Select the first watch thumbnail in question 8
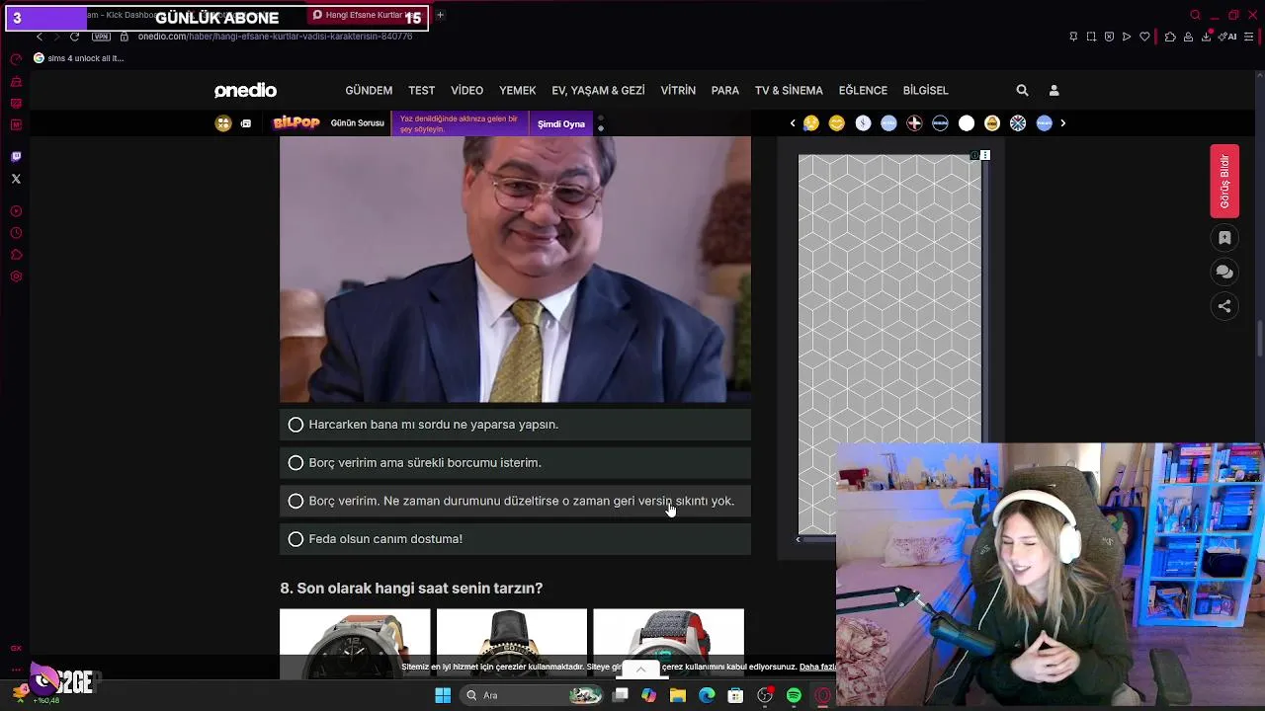The image size is (1265, 711). pyautogui.click(x=355, y=644)
